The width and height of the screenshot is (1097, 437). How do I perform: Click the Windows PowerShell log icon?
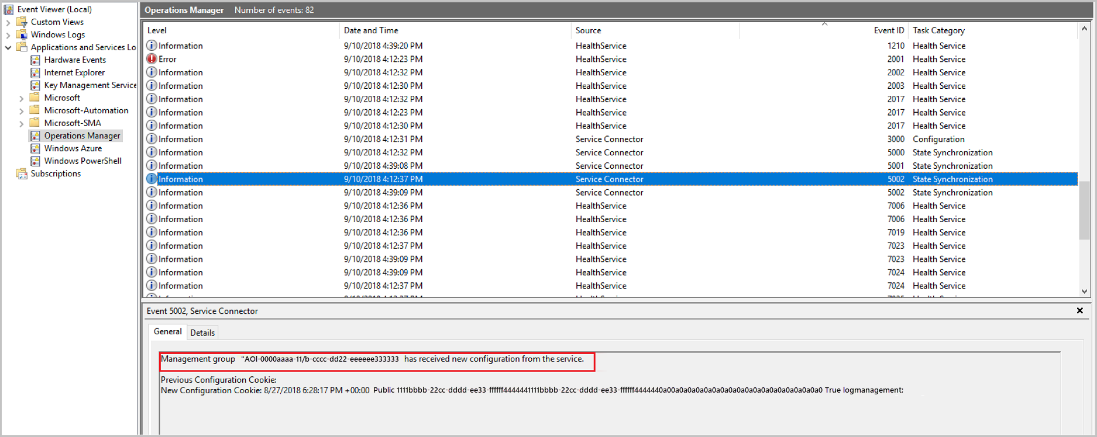[x=35, y=161]
